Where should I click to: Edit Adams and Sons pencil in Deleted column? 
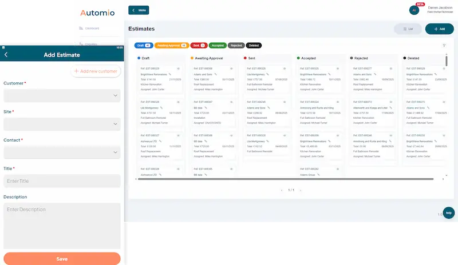(x=428, y=108)
